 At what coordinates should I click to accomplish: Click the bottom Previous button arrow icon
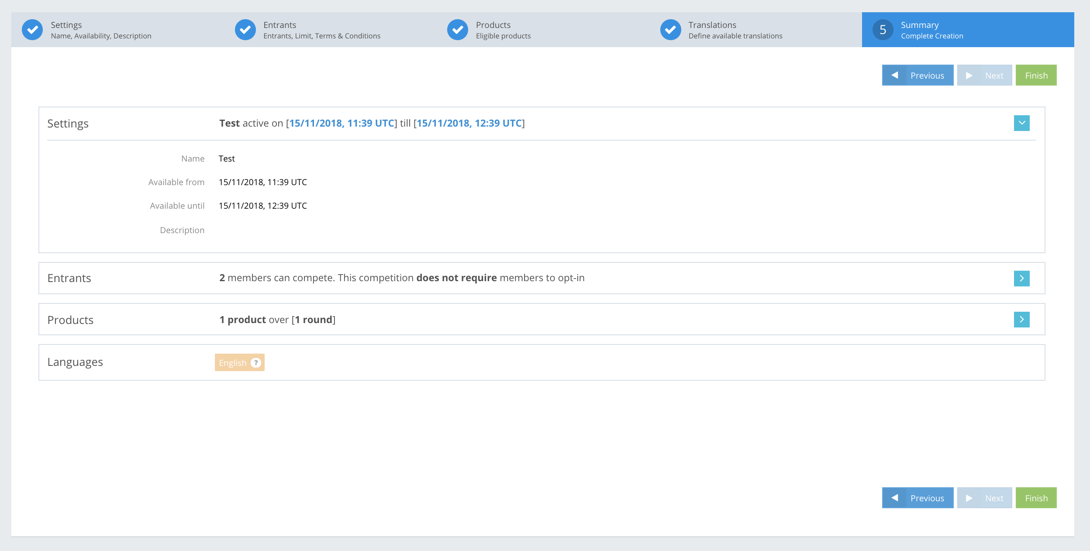point(894,498)
